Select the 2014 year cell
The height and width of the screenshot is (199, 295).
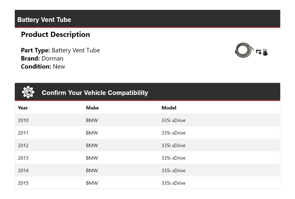coord(23,170)
